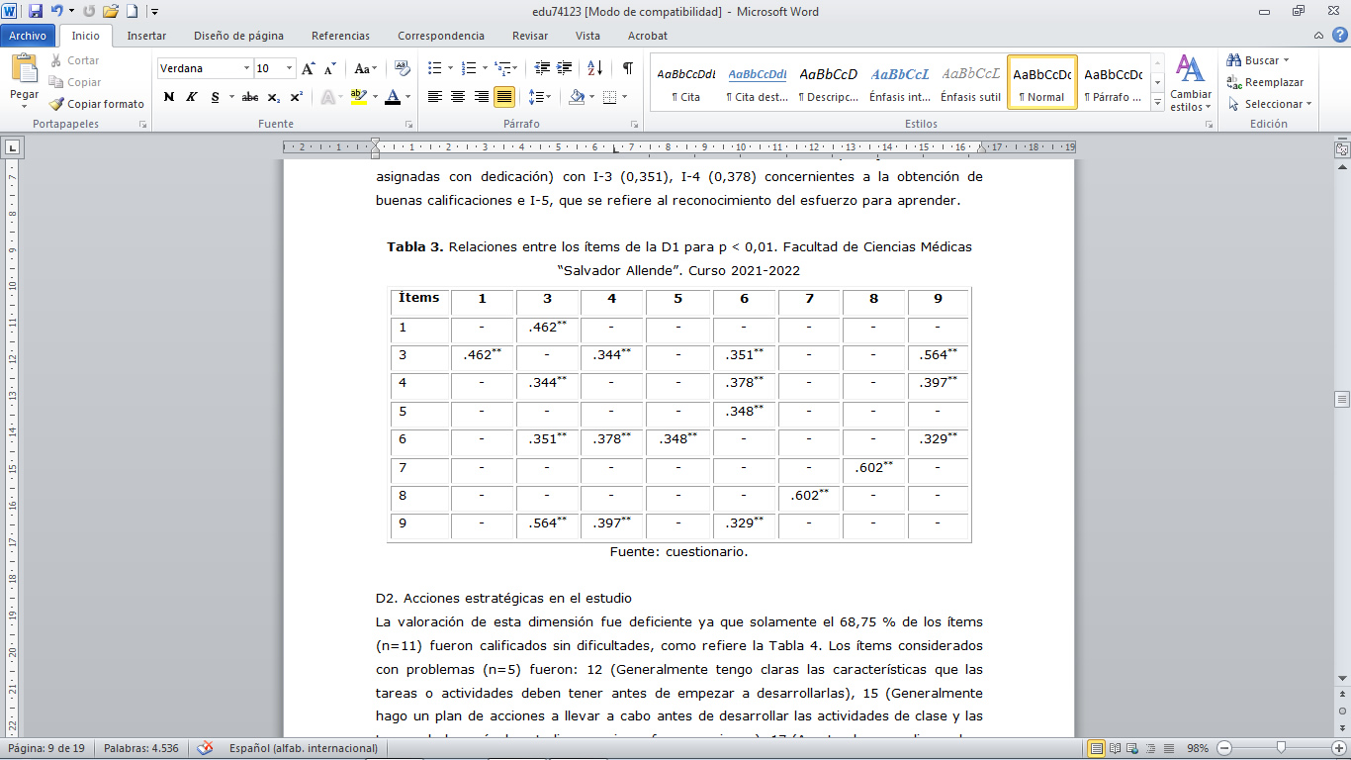Click the clear formatting icon
Viewport: 1351px width, 760px height.
[x=402, y=68]
